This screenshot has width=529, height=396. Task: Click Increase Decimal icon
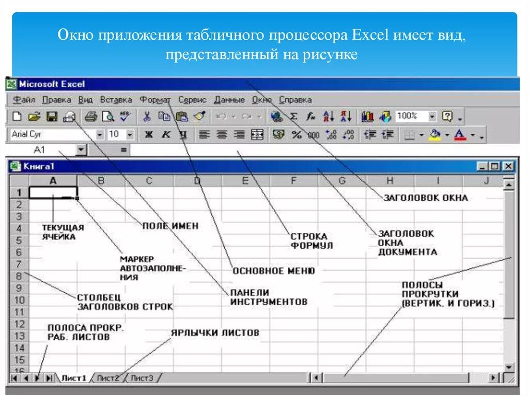[x=331, y=135]
